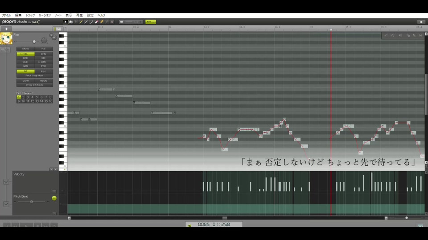Adjust the Pitch Bend lane slider

(x=31, y=202)
